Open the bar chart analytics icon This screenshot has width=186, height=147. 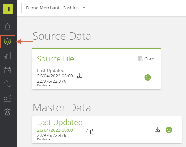click(8, 55)
